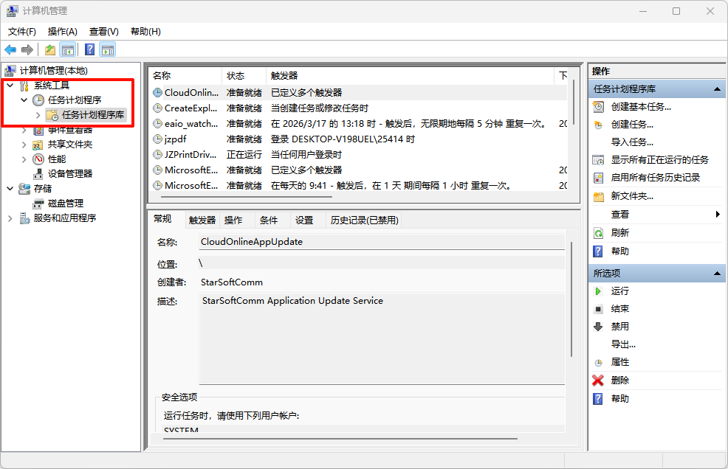The image size is (728, 469).
Task: Click 导入任务... in the actions pane
Action: coord(632,142)
